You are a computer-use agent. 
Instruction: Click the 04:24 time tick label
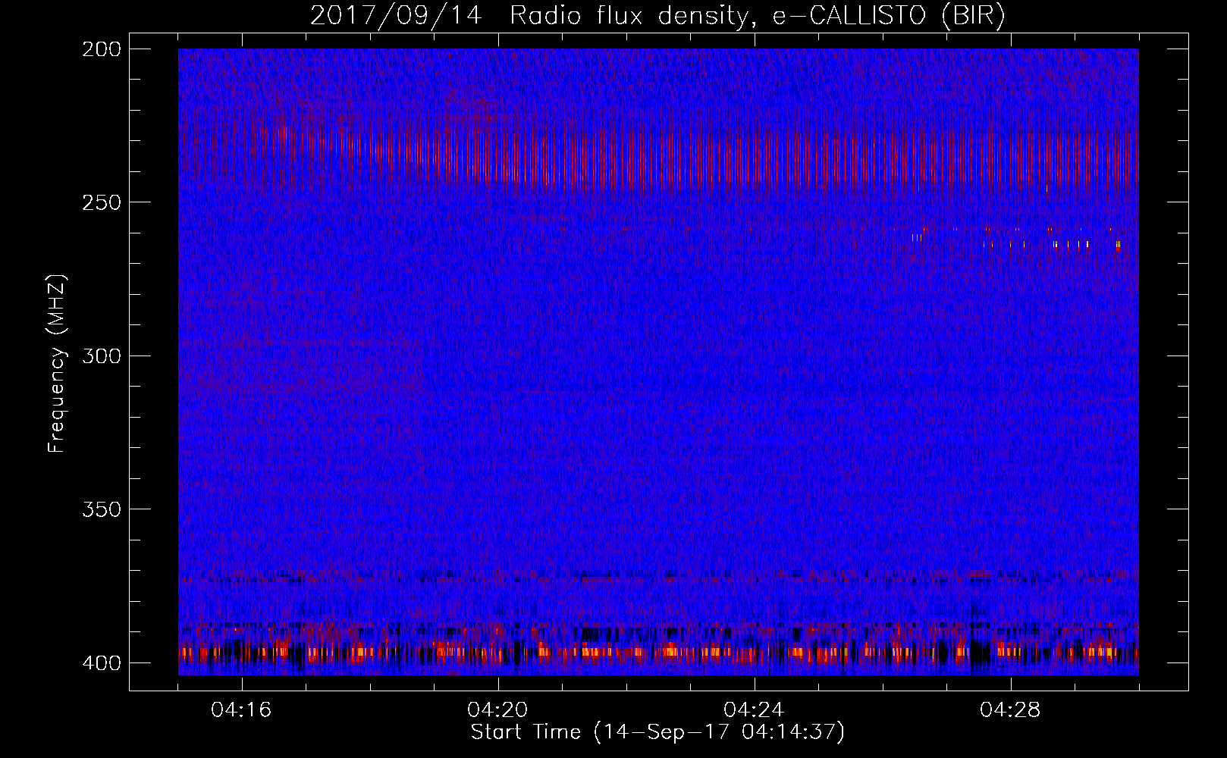pyautogui.click(x=754, y=710)
